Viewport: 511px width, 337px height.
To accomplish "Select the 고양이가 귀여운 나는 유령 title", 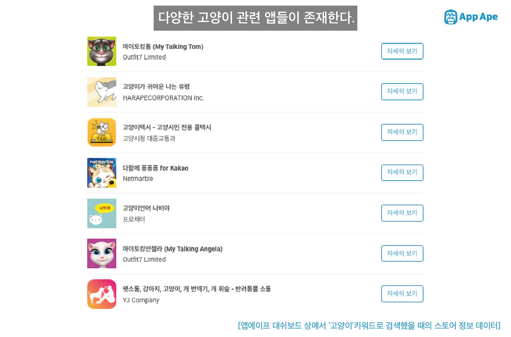I will tap(156, 87).
